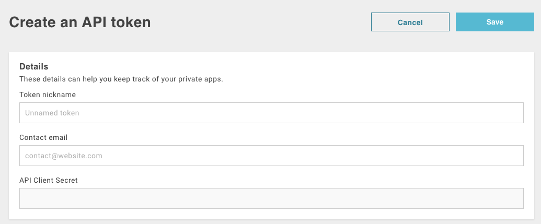Focus the Token nickname input field
This screenshot has width=541, height=224.
[271, 113]
